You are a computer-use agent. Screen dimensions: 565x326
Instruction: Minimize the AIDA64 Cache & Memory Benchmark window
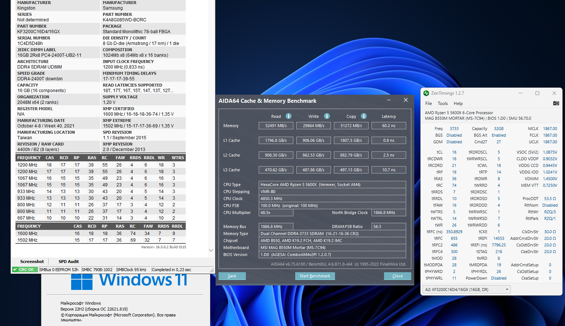[389, 100]
